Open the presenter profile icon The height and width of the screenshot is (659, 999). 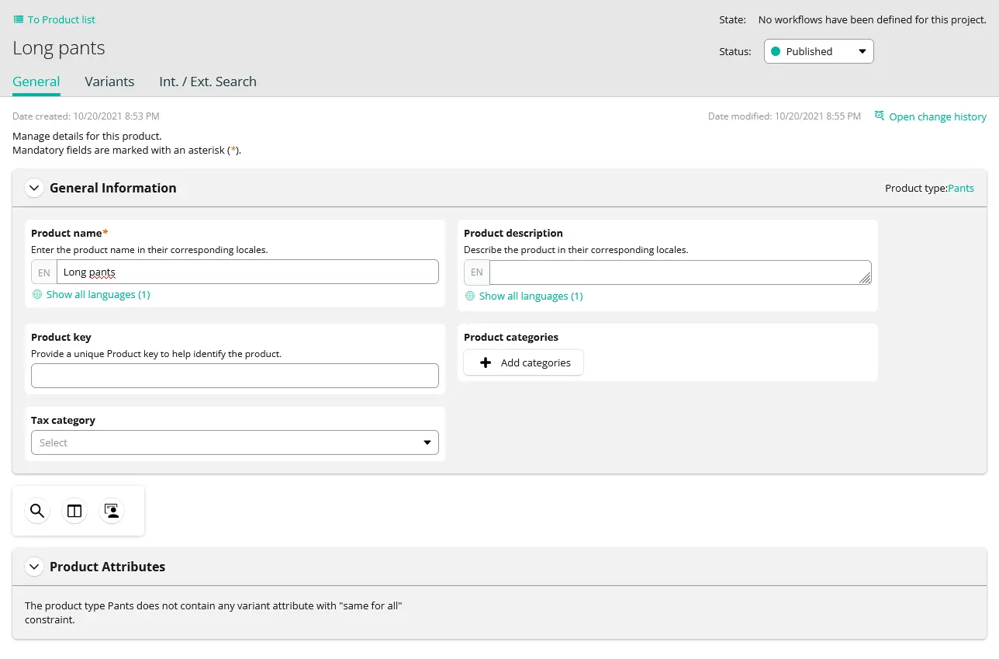pos(111,511)
